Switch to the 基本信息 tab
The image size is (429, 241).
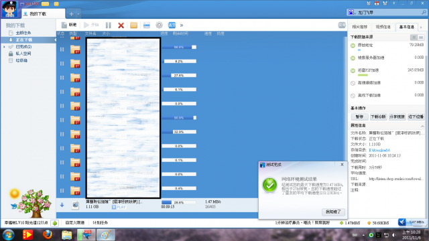coord(407,27)
